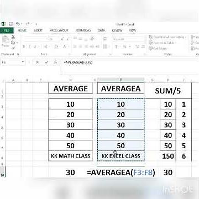This screenshot has height=199, width=199.
Task: Click the Merge & Center icon
Action: point(105,46)
